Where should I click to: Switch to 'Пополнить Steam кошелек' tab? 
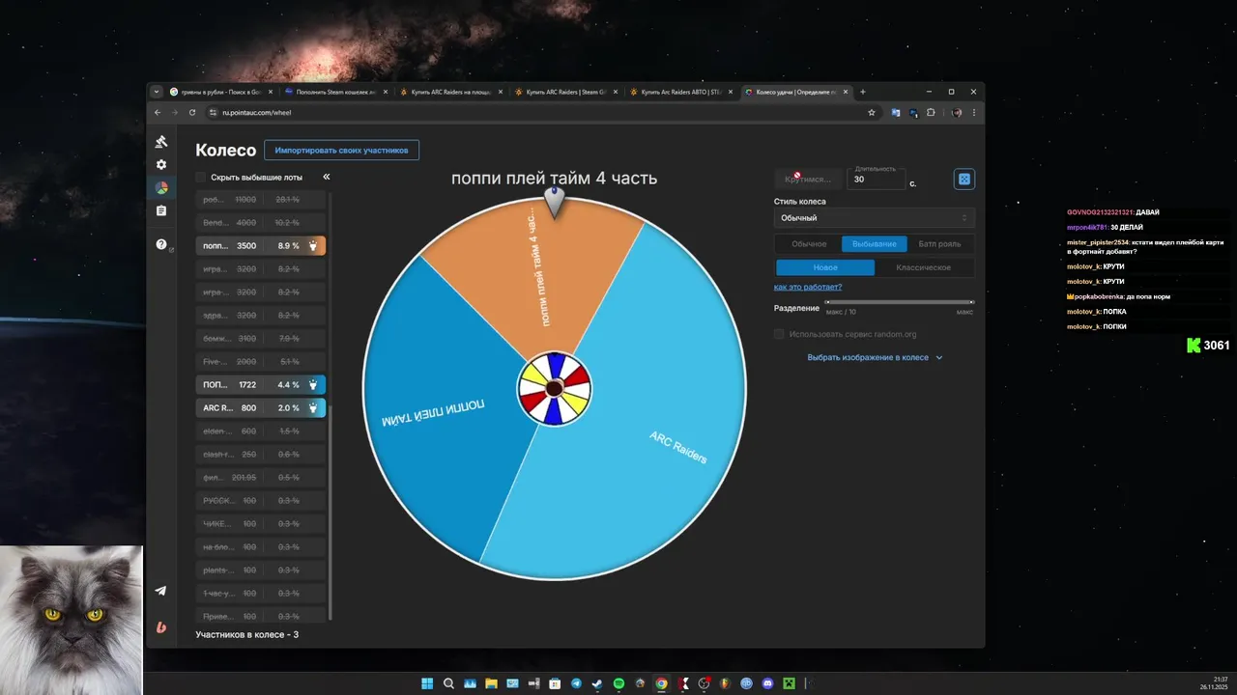pos(335,92)
